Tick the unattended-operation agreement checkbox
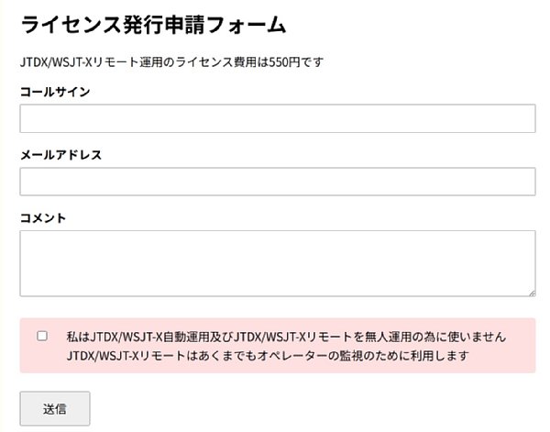 pyautogui.click(x=42, y=336)
